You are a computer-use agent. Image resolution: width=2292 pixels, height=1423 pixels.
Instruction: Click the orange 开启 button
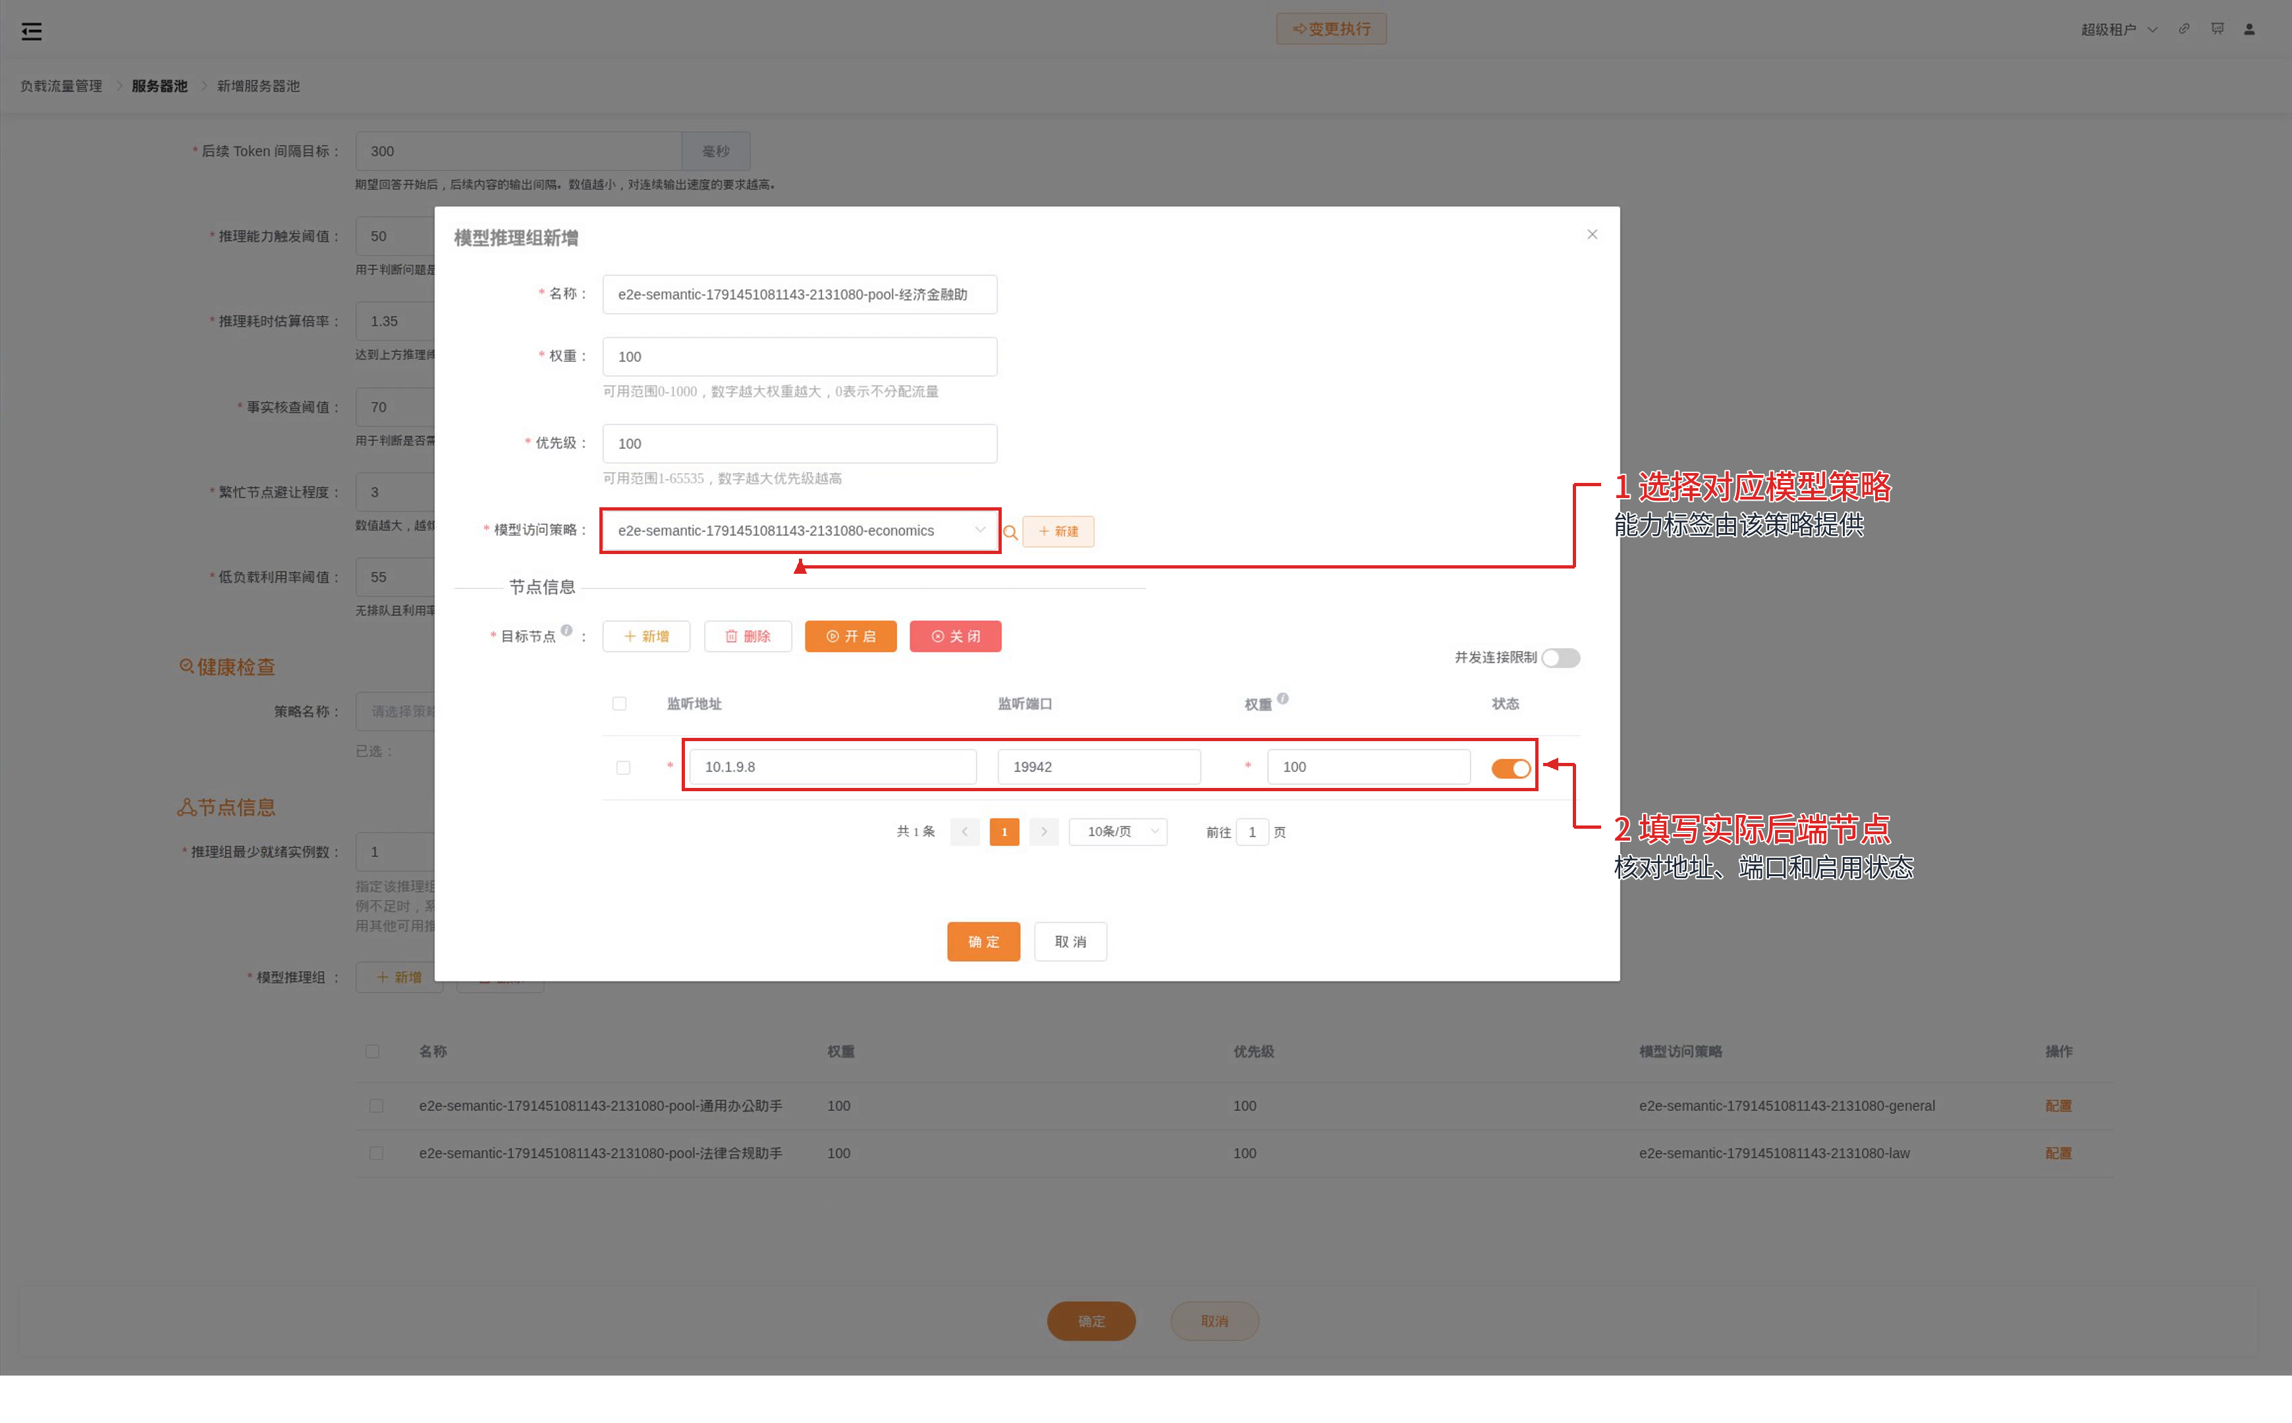[850, 636]
